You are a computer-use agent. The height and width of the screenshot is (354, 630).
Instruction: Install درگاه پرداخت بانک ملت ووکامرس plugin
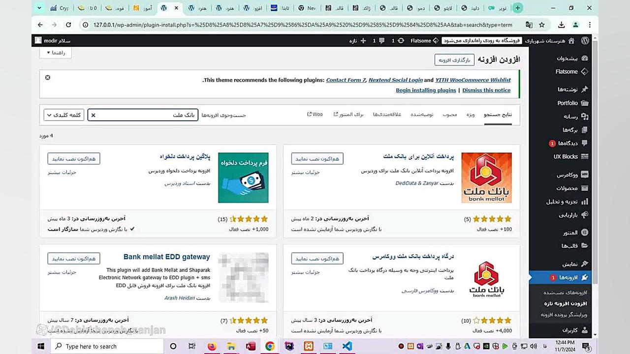(317, 258)
